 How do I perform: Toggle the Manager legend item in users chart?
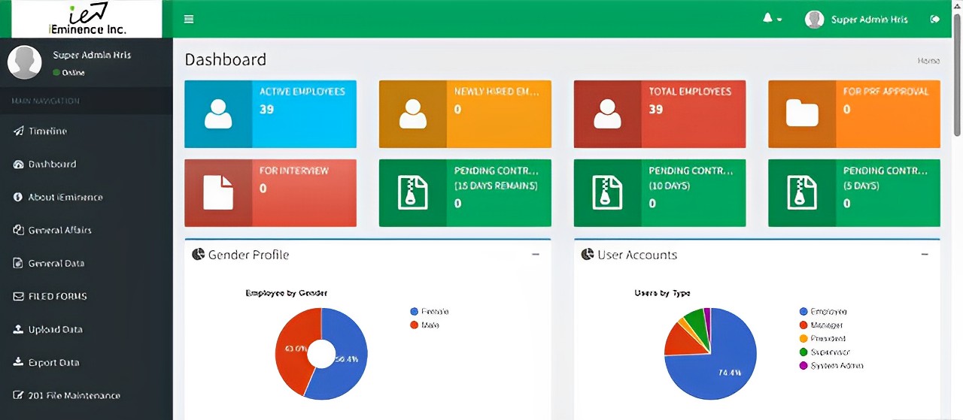(825, 325)
